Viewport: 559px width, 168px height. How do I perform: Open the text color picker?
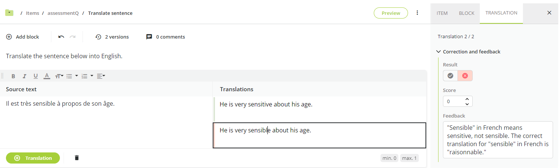tap(47, 76)
